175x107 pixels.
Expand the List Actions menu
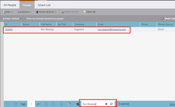[24, 12]
